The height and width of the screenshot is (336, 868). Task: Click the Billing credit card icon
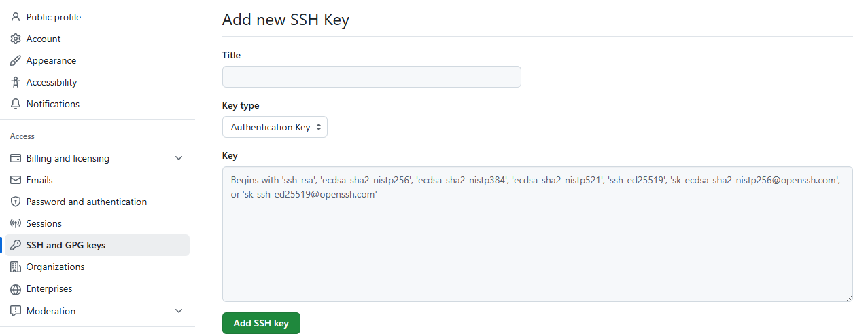pyautogui.click(x=16, y=158)
